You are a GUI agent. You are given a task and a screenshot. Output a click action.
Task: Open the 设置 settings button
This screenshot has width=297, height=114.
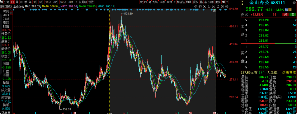coord(91,2)
